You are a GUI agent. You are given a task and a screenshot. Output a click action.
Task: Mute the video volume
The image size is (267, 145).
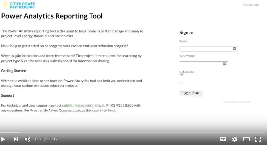click(x=27, y=139)
